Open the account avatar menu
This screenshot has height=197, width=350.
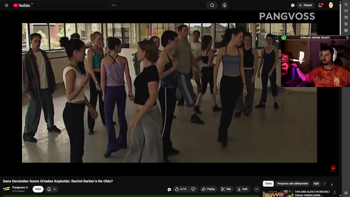(331, 5)
